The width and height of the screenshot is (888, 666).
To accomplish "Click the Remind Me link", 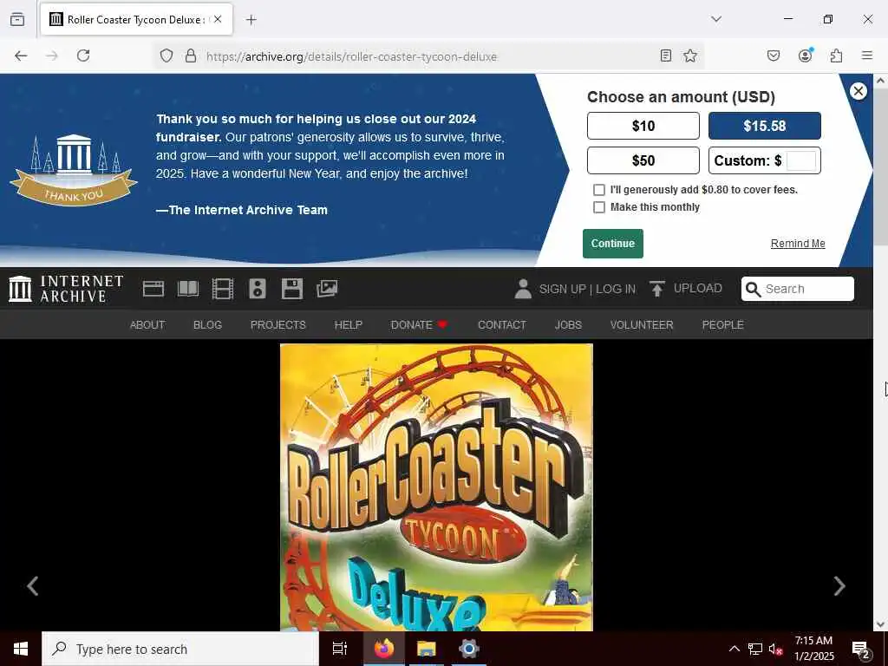I will click(x=798, y=244).
